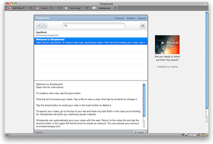Select the Simplenote browser tab
This screenshot has height=144, width=213.
(x=104, y=8)
